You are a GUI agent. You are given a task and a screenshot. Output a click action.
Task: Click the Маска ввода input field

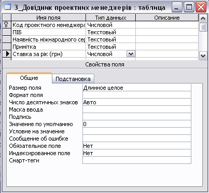click(137, 109)
